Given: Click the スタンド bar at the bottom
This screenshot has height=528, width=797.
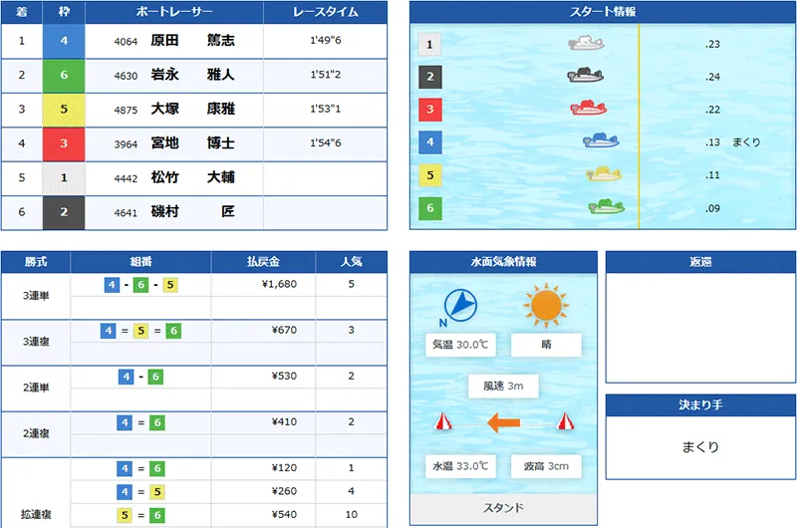Looking at the screenshot, I should [503, 507].
